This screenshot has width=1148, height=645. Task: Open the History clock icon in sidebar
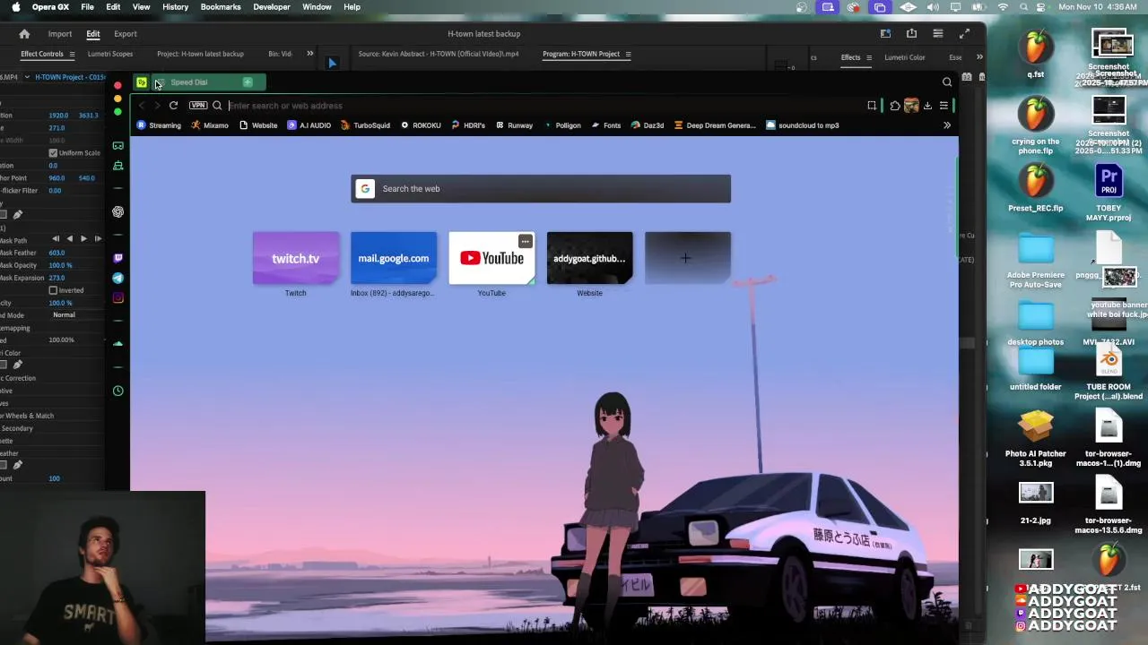click(117, 391)
